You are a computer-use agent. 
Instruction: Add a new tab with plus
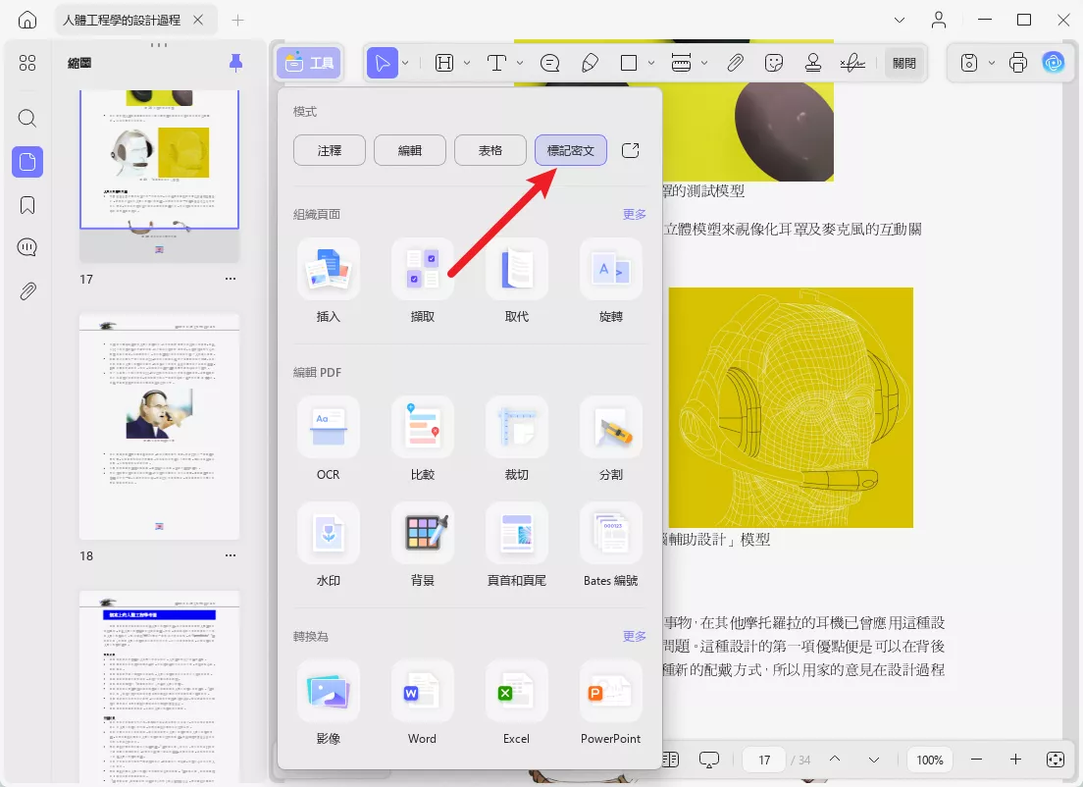pyautogui.click(x=237, y=20)
